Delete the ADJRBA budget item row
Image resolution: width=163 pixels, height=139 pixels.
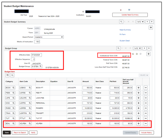[146, 123]
